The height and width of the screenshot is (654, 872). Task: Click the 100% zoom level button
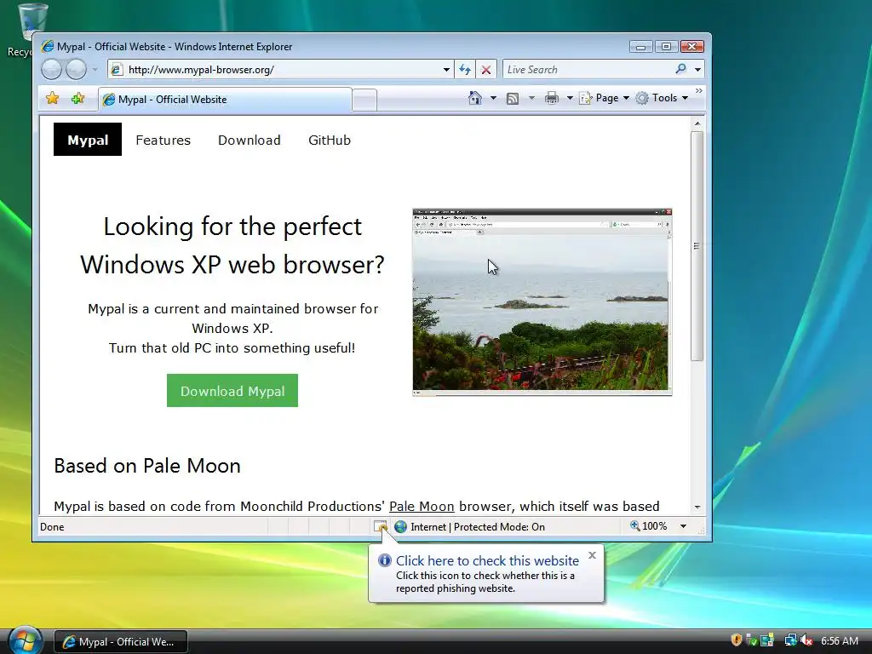pyautogui.click(x=649, y=526)
